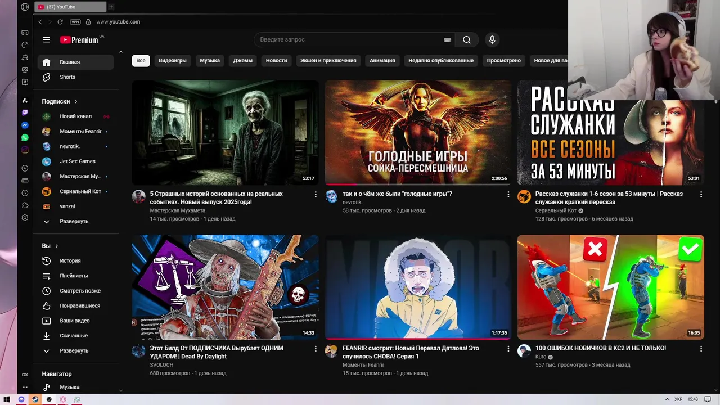The image size is (720, 405).
Task: Open Плейлисты in the sidebar
Action: pos(76,276)
